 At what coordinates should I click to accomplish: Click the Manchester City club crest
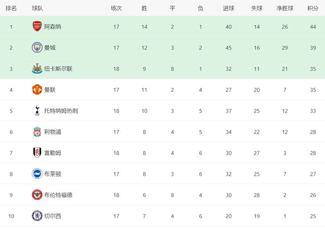click(37, 47)
